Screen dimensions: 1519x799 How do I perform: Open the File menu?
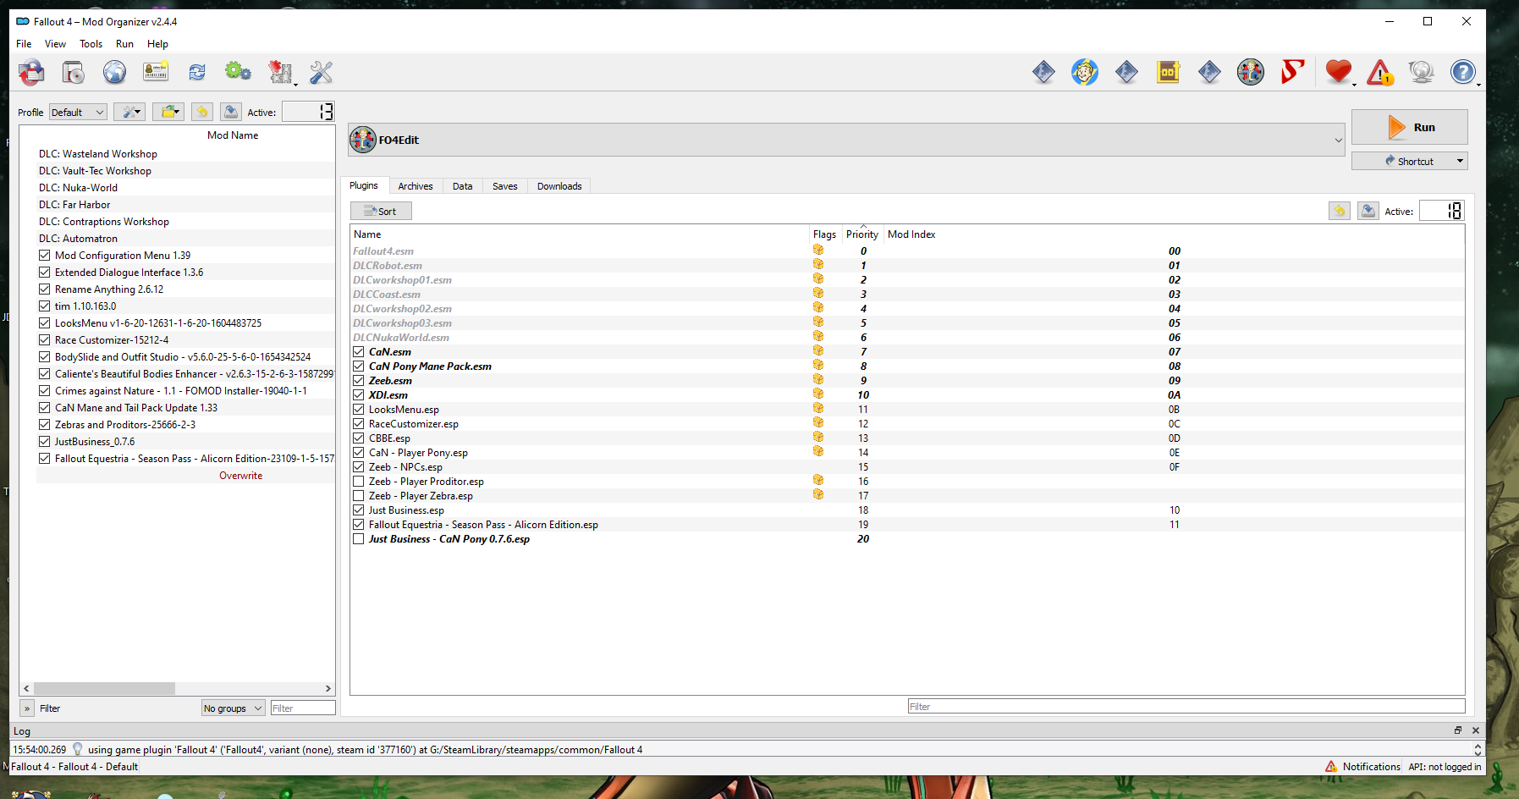pyautogui.click(x=24, y=44)
